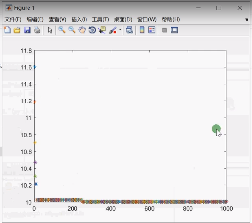Click the x-axis label 600
Viewport: 252px width, 223px height.
149,209
